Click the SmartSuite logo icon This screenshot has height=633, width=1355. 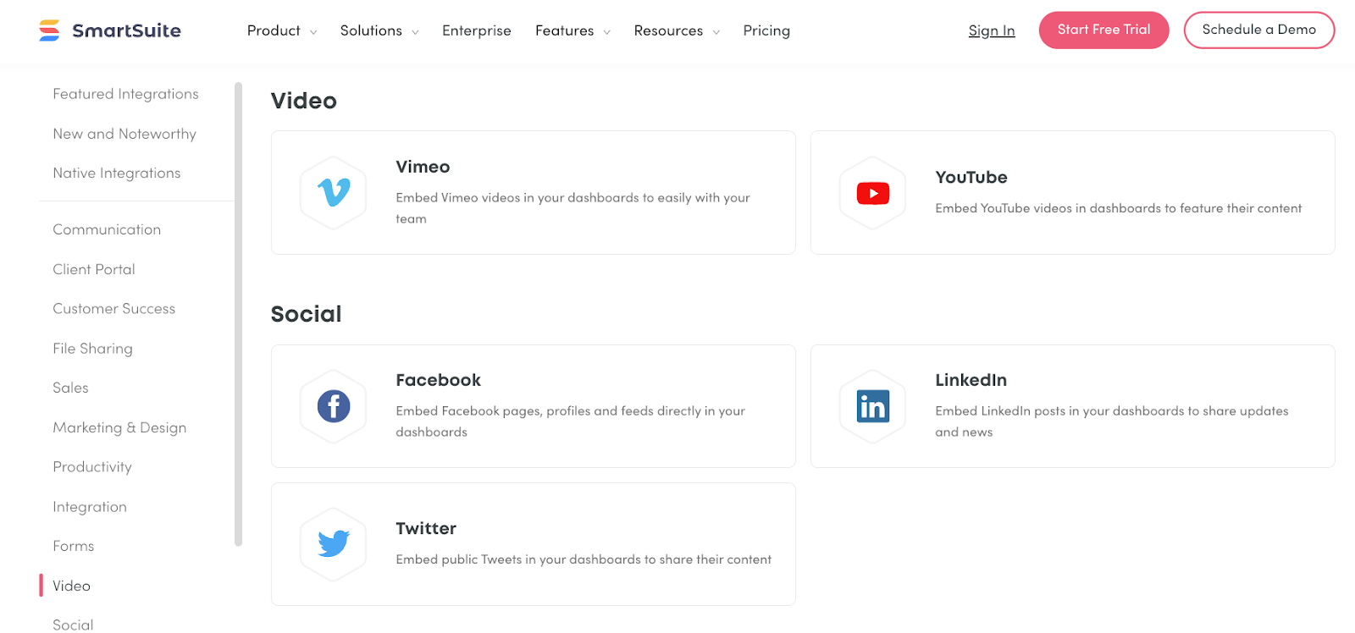pyautogui.click(x=49, y=30)
